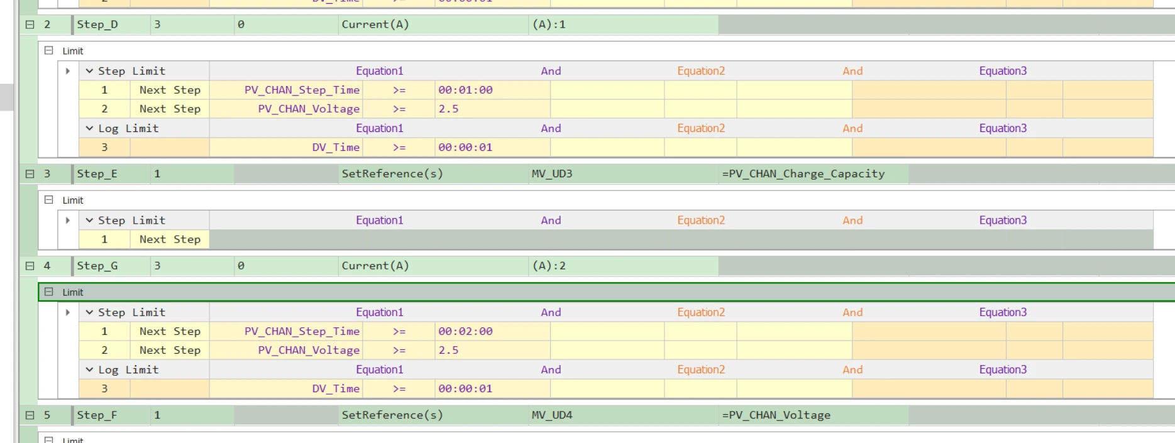Select SetReference(s) control type in Step_F
This screenshot has width=1175, height=443.
click(x=433, y=415)
